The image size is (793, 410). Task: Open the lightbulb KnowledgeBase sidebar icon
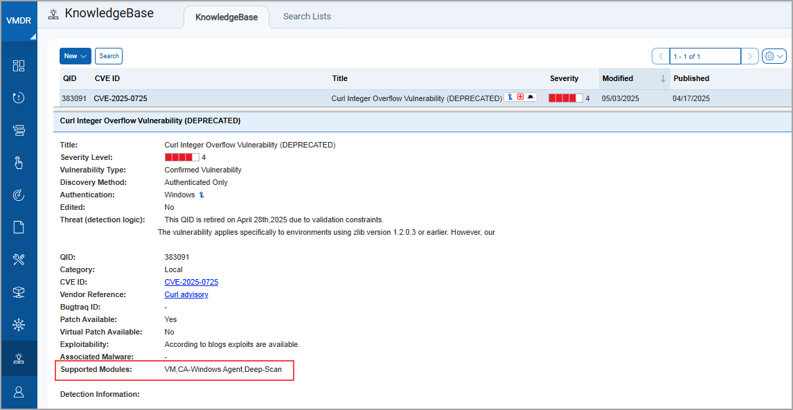(19, 359)
